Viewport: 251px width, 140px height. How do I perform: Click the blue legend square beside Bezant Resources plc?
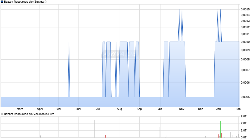coord(2,2)
